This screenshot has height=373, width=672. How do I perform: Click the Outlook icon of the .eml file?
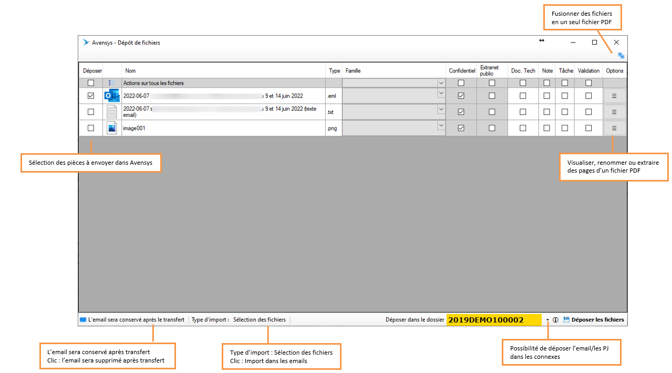tap(111, 96)
